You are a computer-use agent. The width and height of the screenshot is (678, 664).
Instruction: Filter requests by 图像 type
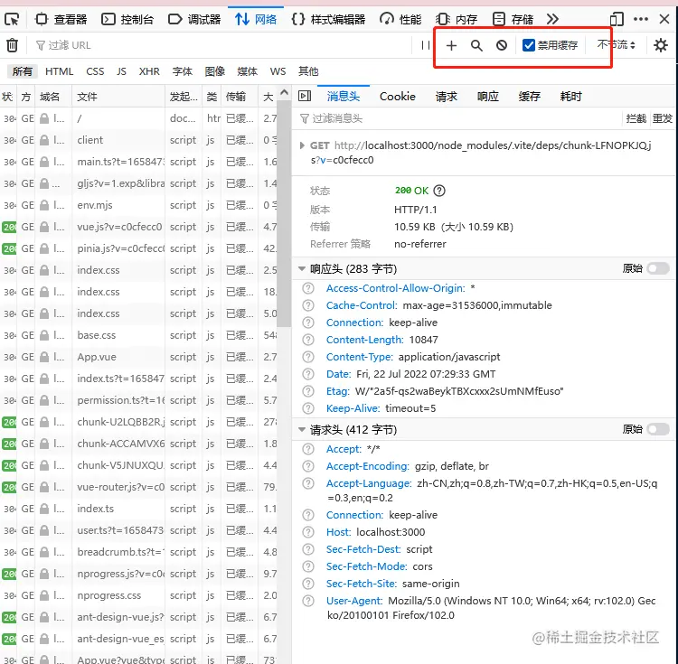pyautogui.click(x=215, y=71)
